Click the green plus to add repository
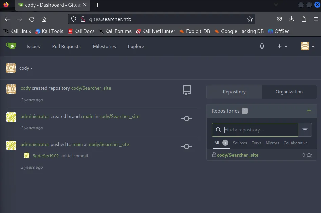The width and height of the screenshot is (321, 213). 309,110
